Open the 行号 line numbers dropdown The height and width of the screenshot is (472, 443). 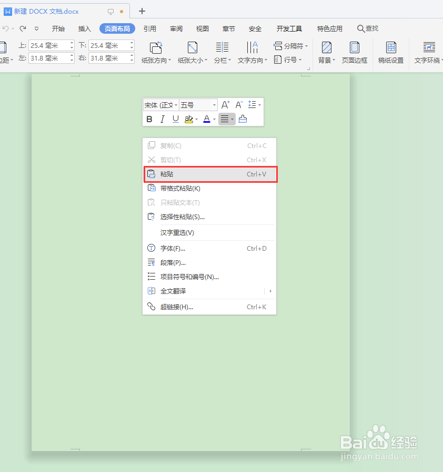tap(288, 60)
